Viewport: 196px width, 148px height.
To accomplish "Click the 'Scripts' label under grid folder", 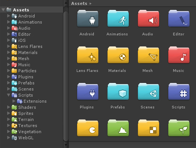I will click(x=179, y=107).
